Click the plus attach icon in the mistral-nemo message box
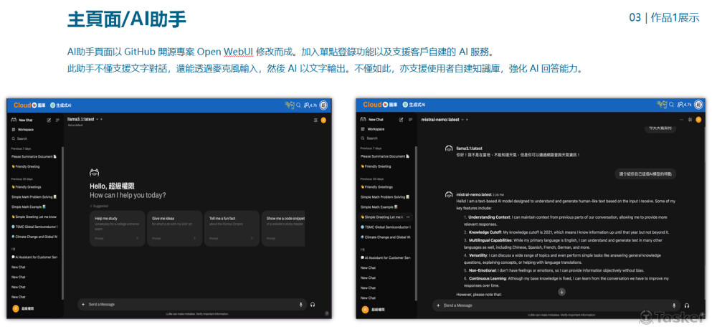Viewport: 717px width, 332px height. pyautogui.click(x=437, y=305)
